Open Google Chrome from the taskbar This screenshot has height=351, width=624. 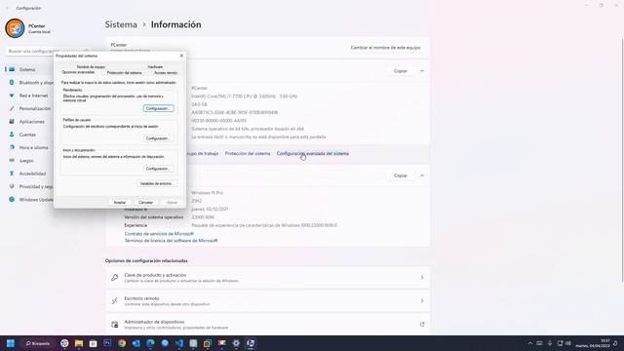click(122, 343)
